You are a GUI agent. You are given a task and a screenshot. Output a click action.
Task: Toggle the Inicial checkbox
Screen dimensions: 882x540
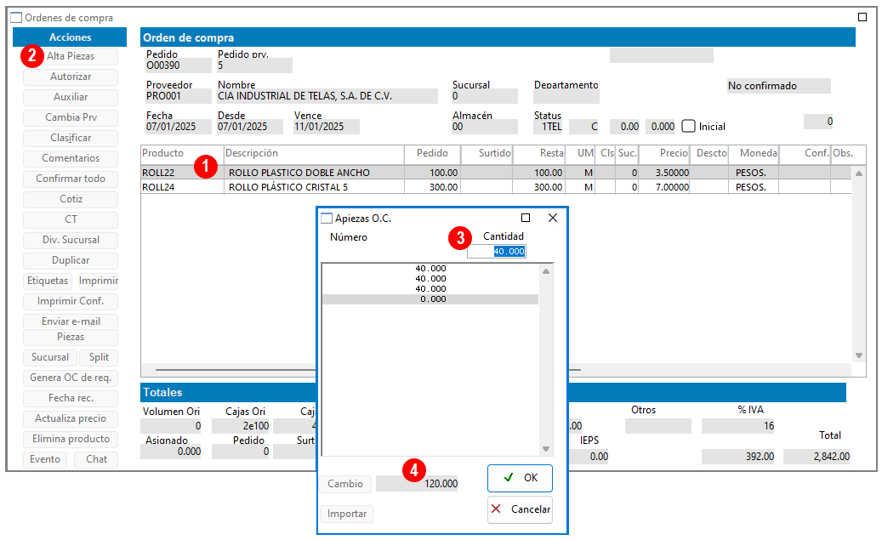688,126
